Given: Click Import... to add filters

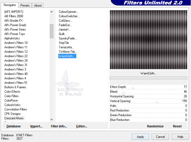Looking at the screenshot, I should click(36, 126).
